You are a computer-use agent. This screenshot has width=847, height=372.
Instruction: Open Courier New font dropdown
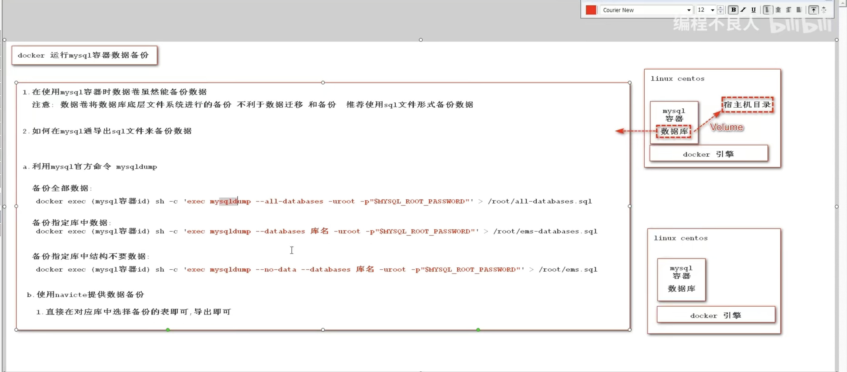pos(689,10)
